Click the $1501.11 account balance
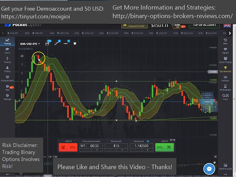236x177 pixels. click(160, 25)
